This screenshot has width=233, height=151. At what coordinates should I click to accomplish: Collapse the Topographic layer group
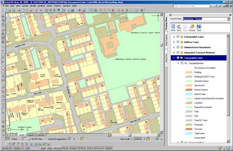(x=174, y=58)
